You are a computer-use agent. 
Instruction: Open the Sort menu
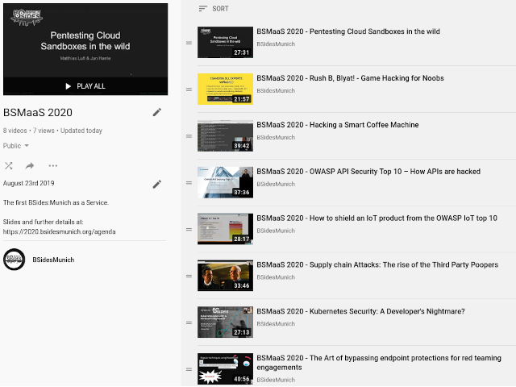(x=214, y=9)
